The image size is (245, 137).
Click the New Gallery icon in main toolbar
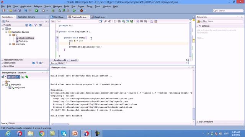(4, 11)
